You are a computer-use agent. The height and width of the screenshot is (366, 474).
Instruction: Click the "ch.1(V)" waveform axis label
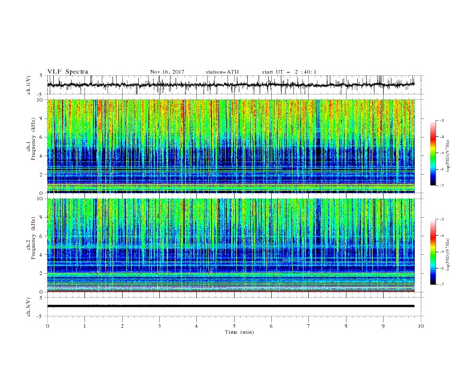[29, 85]
